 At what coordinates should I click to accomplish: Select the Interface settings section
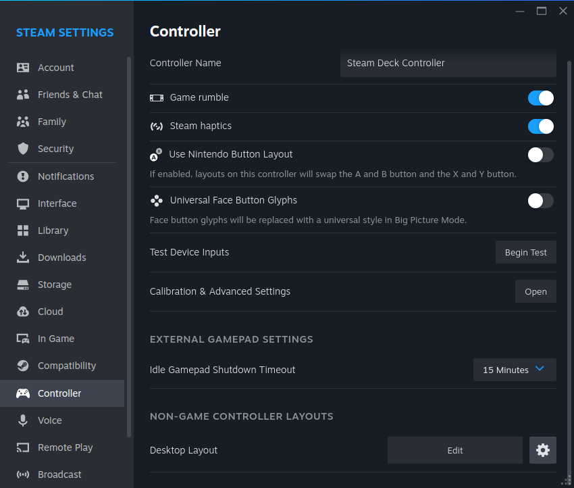click(x=62, y=203)
